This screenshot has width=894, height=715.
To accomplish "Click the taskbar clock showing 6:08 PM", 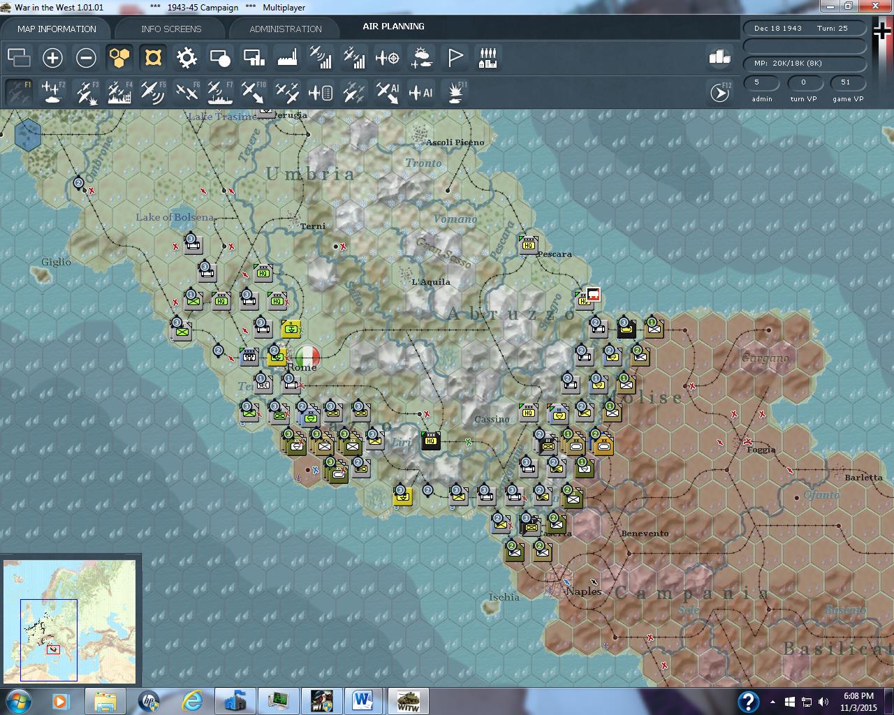I will pyautogui.click(x=858, y=701).
